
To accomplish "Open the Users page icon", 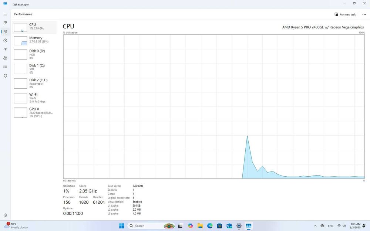I will pyautogui.click(x=5, y=58).
